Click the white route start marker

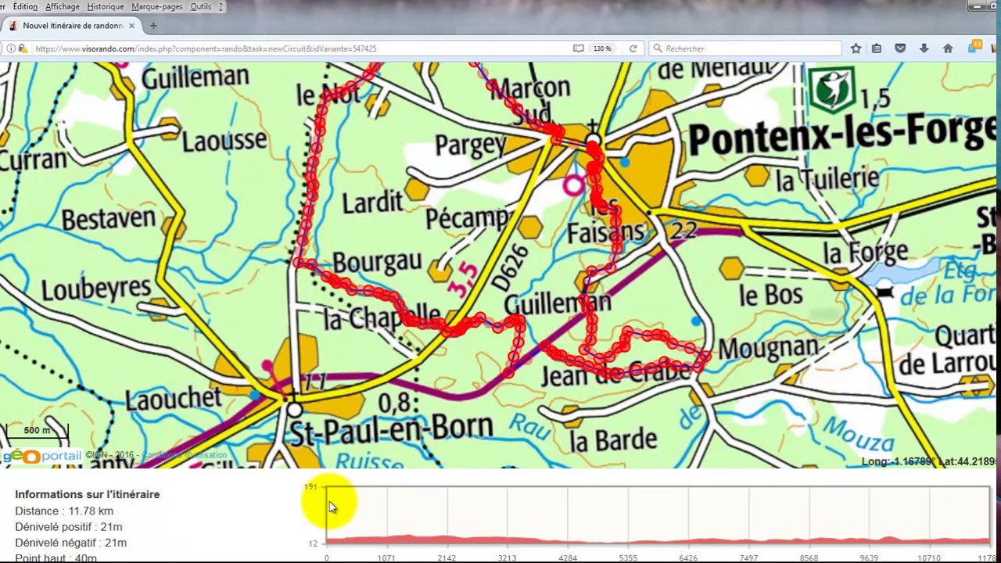point(593,142)
